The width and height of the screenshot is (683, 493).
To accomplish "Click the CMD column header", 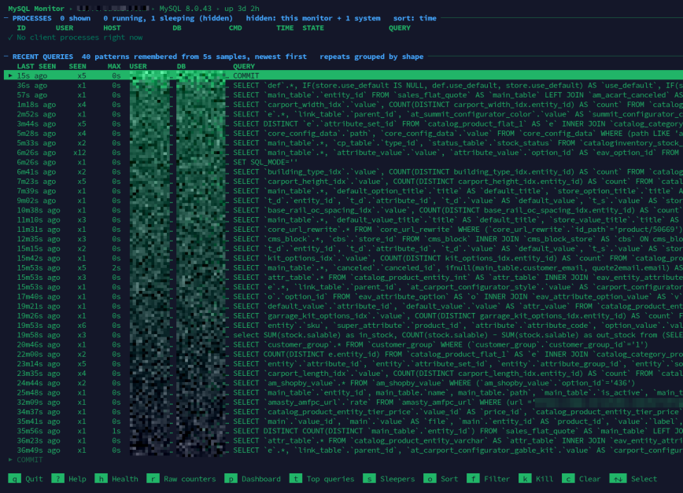I will 234,28.
